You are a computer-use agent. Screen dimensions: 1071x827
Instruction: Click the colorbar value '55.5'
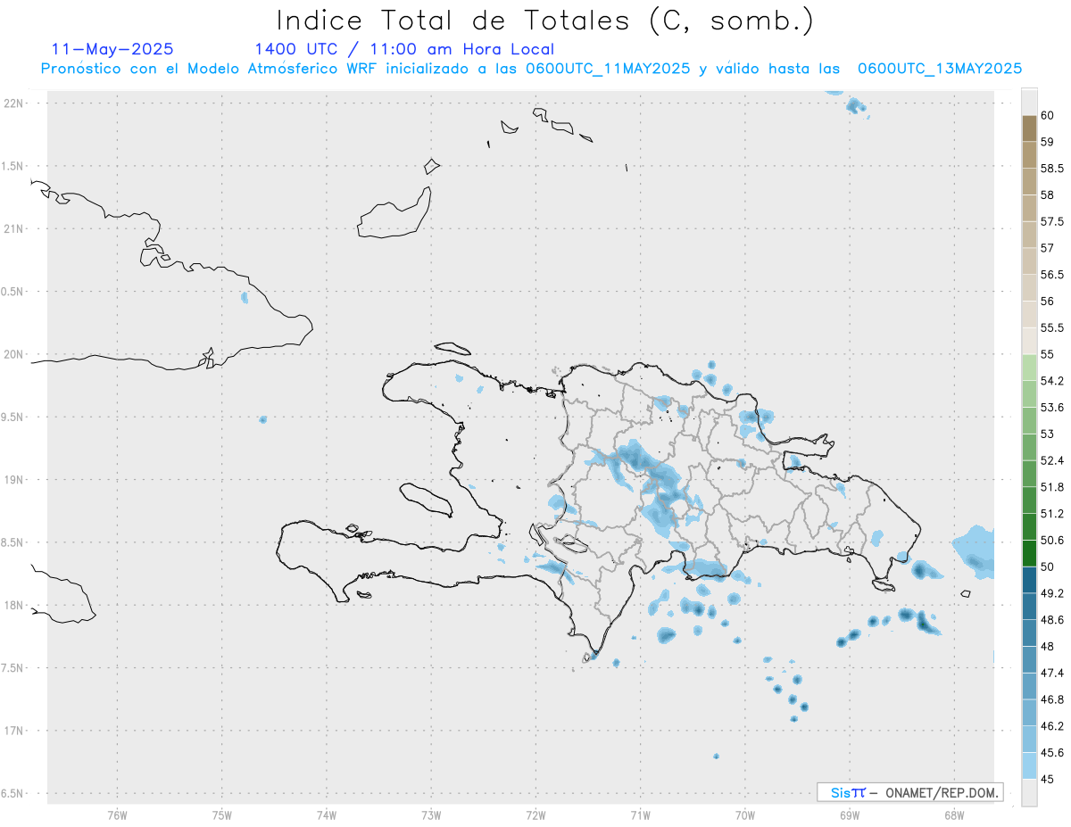1052,327
